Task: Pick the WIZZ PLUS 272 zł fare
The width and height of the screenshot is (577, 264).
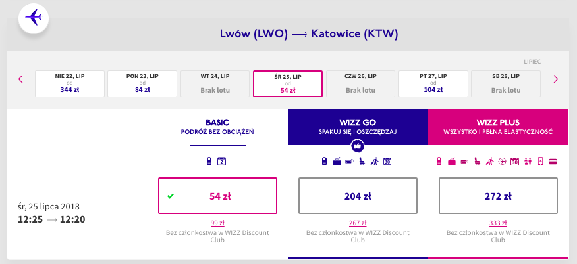Action: point(498,196)
